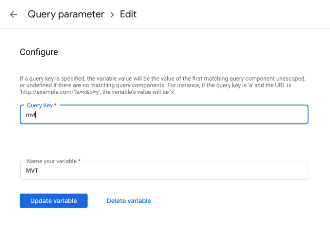Place cursor in the mvt text

click(31, 115)
